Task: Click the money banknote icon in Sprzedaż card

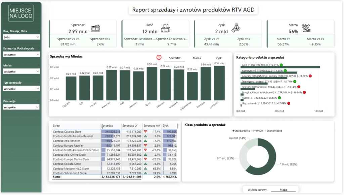Action: 96,29
